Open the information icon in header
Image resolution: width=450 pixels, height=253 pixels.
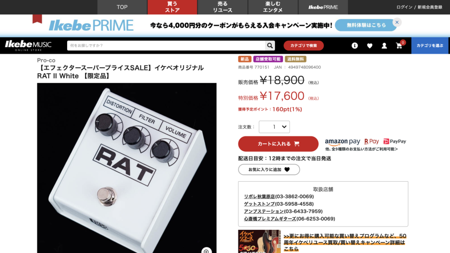tap(355, 46)
